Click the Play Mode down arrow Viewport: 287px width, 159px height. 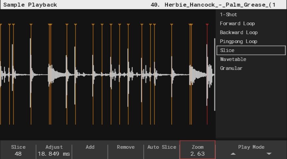coord(269,154)
